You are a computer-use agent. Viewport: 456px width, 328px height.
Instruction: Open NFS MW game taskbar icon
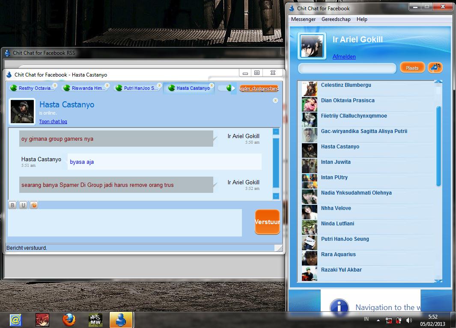(x=95, y=320)
